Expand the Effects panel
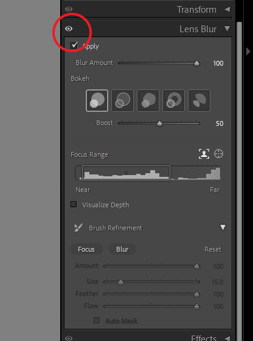The width and height of the screenshot is (253, 341). click(227, 338)
